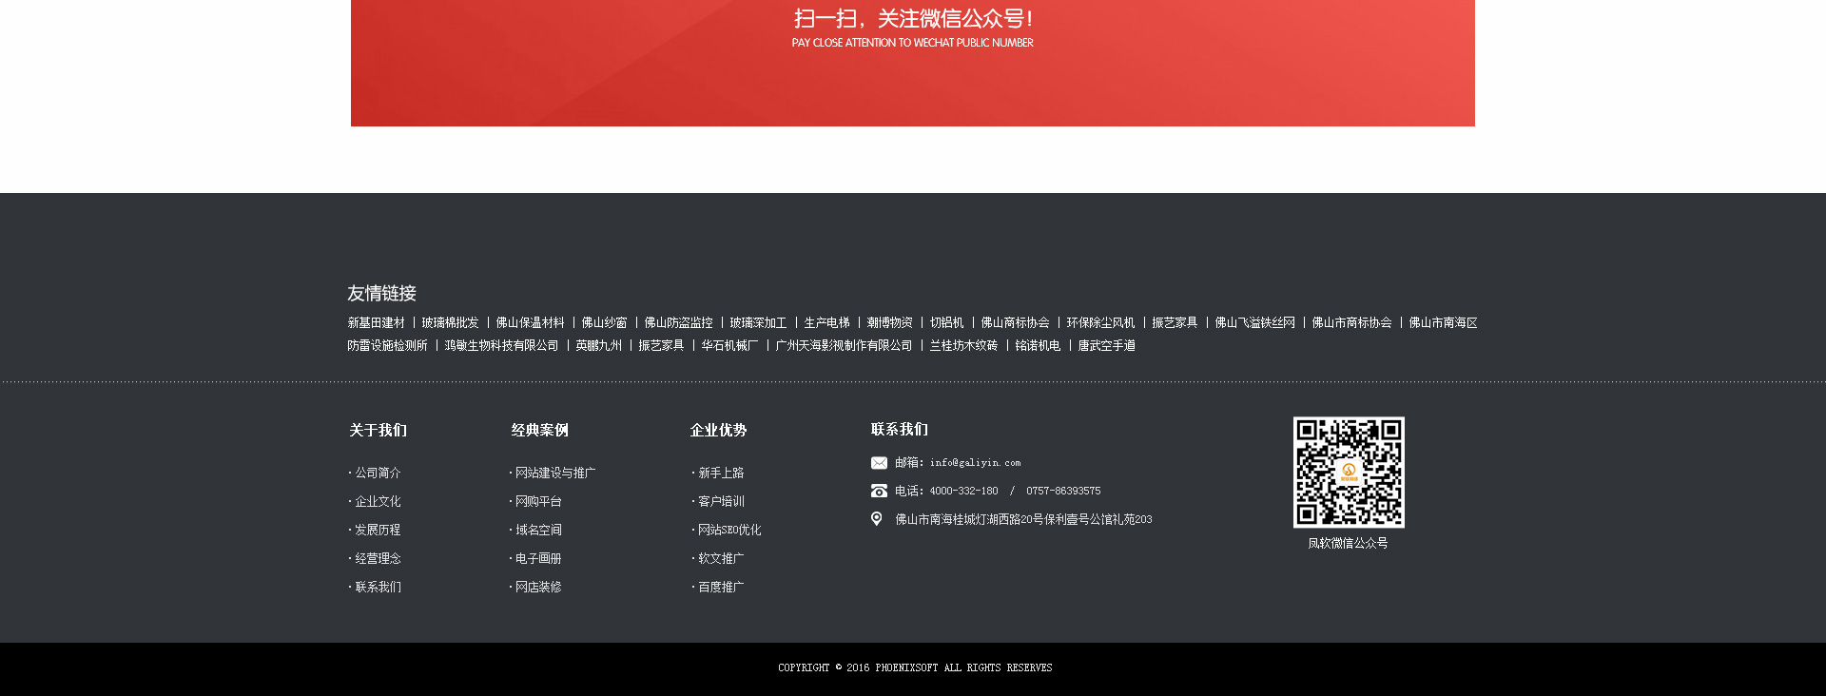Go to 发展历程 page
This screenshot has width=1826, height=696.
tap(378, 531)
